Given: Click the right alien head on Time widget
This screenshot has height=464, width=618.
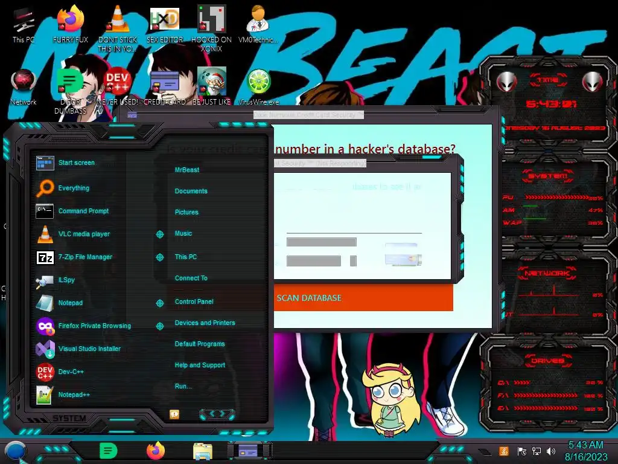Looking at the screenshot, I should point(593,82).
